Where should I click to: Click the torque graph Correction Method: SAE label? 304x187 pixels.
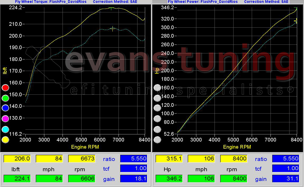[x=115, y=2]
